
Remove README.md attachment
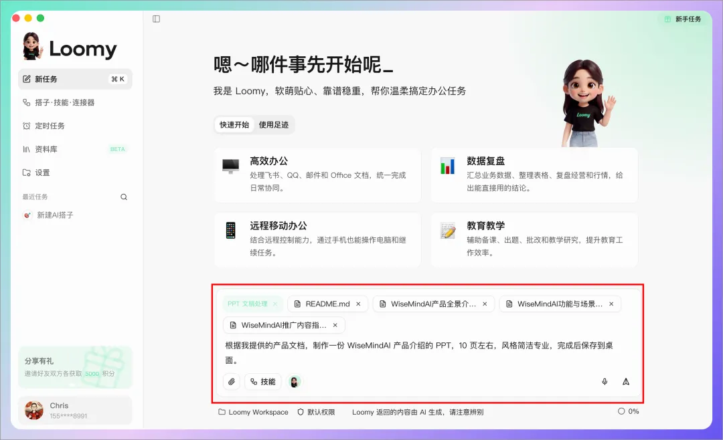point(358,304)
